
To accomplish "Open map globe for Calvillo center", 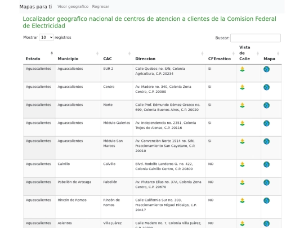I will pos(267,164).
